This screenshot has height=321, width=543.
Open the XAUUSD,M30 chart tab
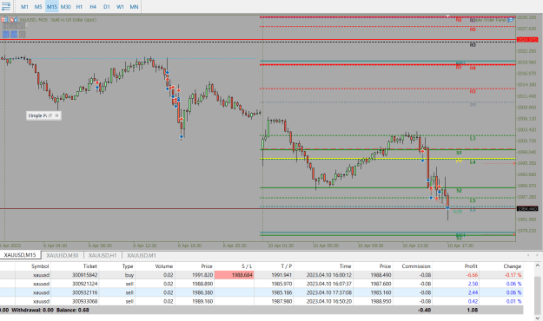63,255
